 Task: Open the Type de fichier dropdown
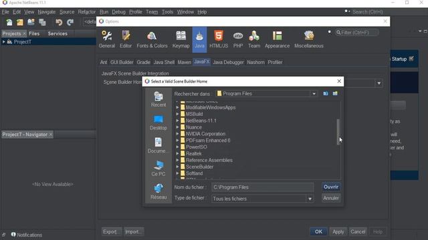tap(310, 199)
